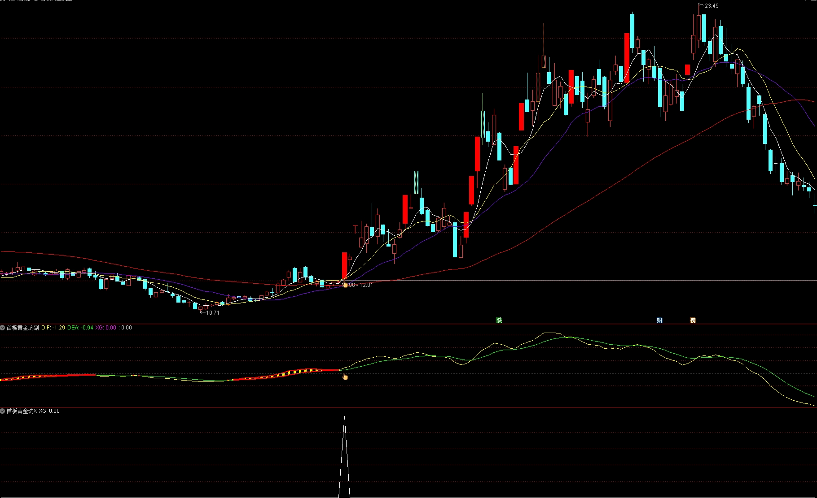Click the hand pointer signal on the price chart
The height and width of the screenshot is (498, 817).
click(345, 284)
